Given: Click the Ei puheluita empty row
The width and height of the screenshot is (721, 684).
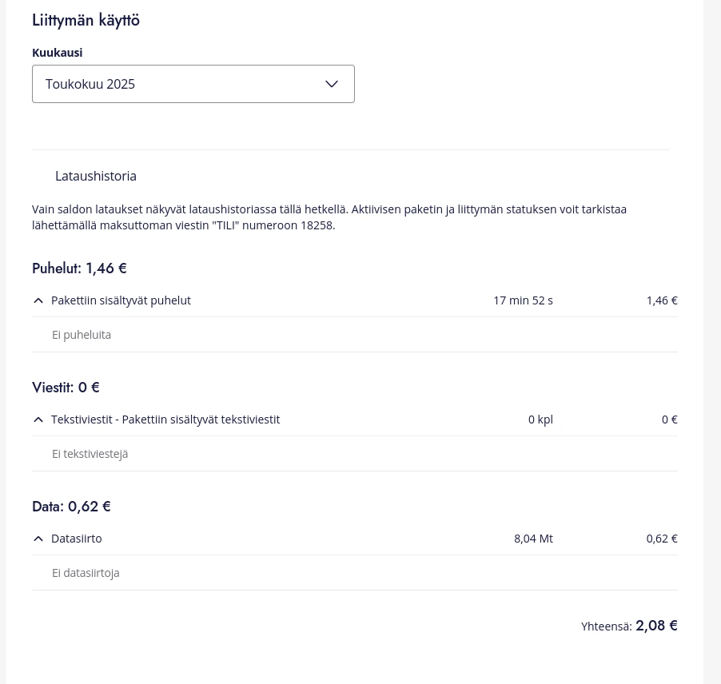Looking at the screenshot, I should pos(355,335).
